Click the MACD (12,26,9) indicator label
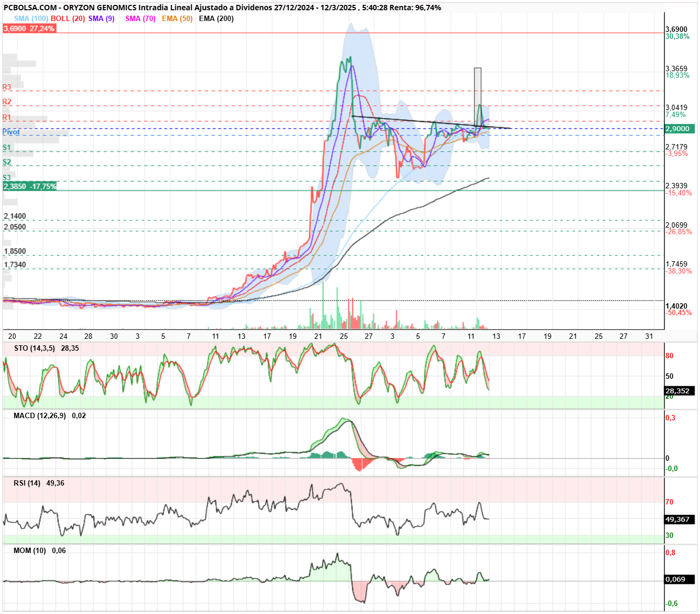Image resolution: width=700 pixels, height=614 pixels. point(40,415)
